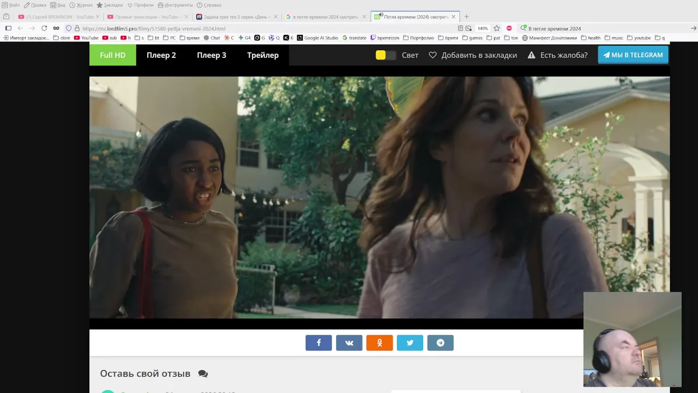
Task: Open the YouTube bookmark
Action: 86,38
